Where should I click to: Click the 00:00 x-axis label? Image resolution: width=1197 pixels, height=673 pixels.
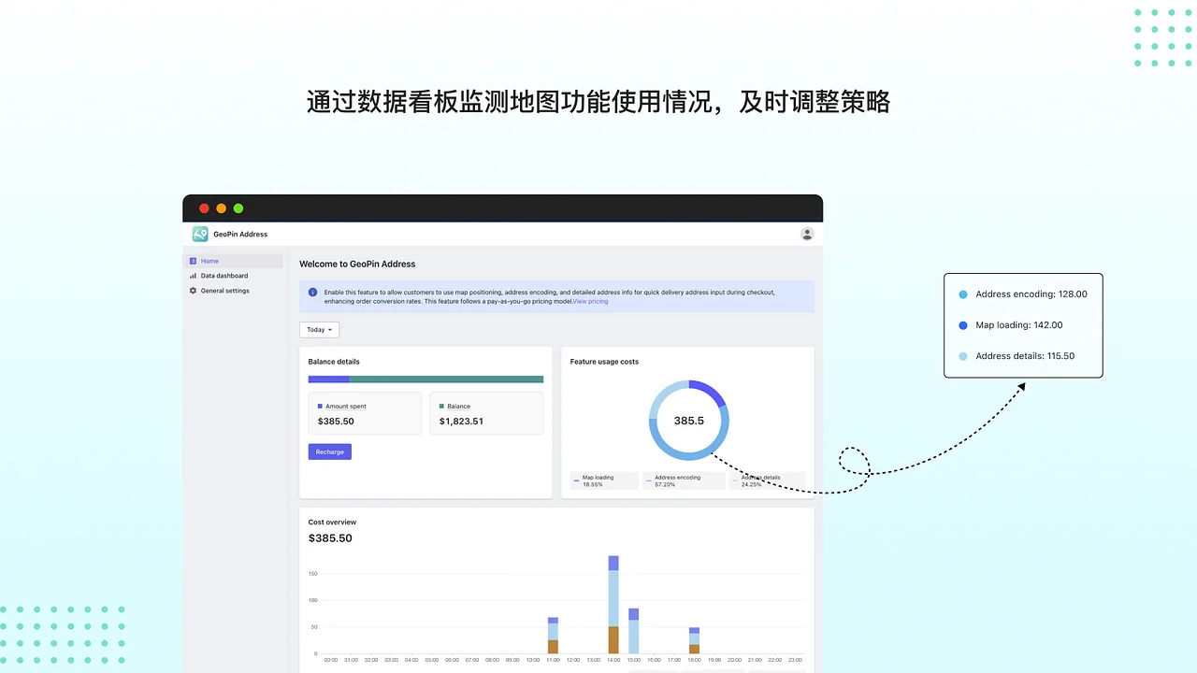click(x=331, y=660)
